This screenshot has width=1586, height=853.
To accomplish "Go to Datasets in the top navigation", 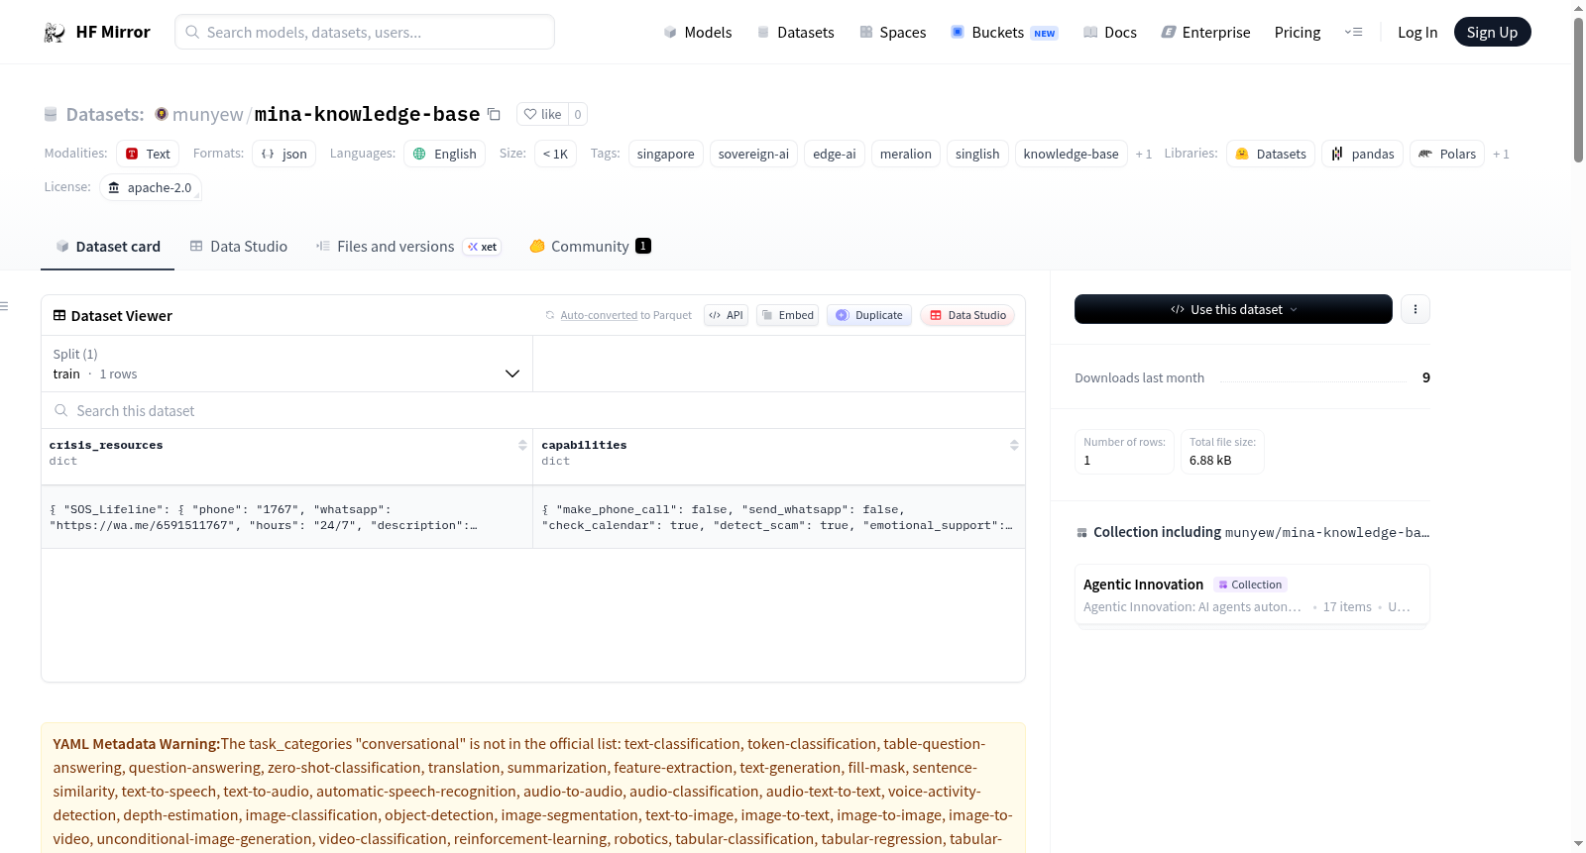I will (x=795, y=33).
